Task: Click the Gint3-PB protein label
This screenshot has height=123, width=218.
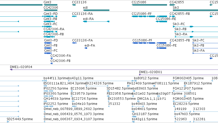Action: pyautogui.click(x=51, y=46)
